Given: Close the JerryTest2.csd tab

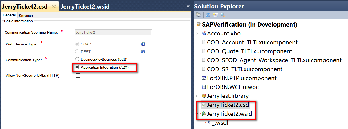Looking at the screenshot, I should (54, 7).
